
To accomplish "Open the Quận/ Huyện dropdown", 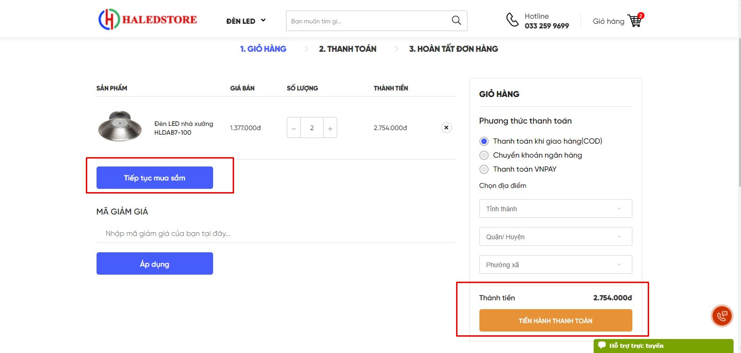I will pos(555,237).
